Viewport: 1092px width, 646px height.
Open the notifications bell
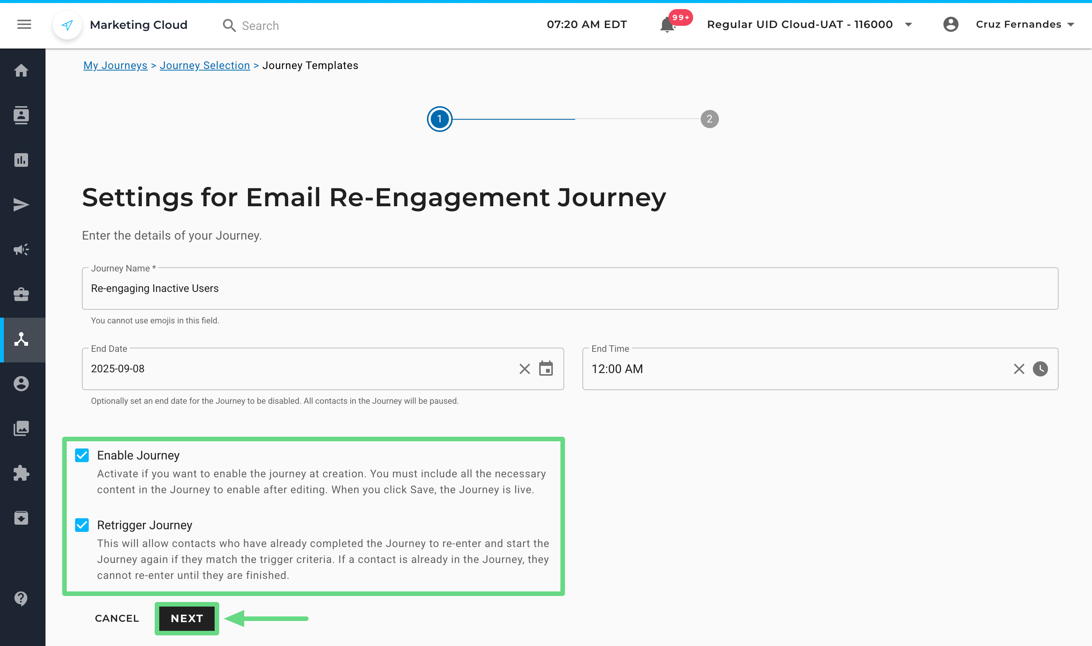tap(667, 25)
